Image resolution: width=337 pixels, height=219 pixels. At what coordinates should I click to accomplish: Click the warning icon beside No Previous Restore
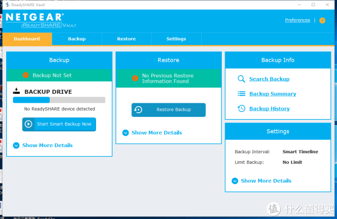tap(135, 78)
